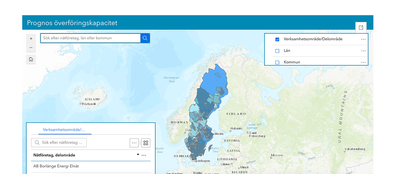Click the table grid view icon
The width and height of the screenshot is (406, 174).
click(146, 143)
